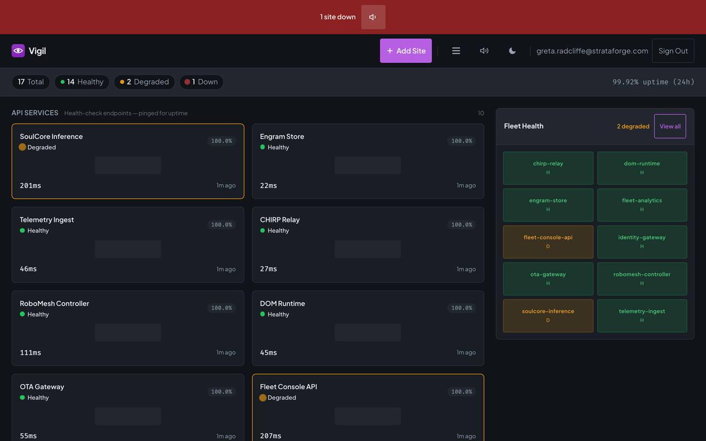Click the Vigil eye logo
This screenshot has height=441, width=706.
pyautogui.click(x=18, y=51)
